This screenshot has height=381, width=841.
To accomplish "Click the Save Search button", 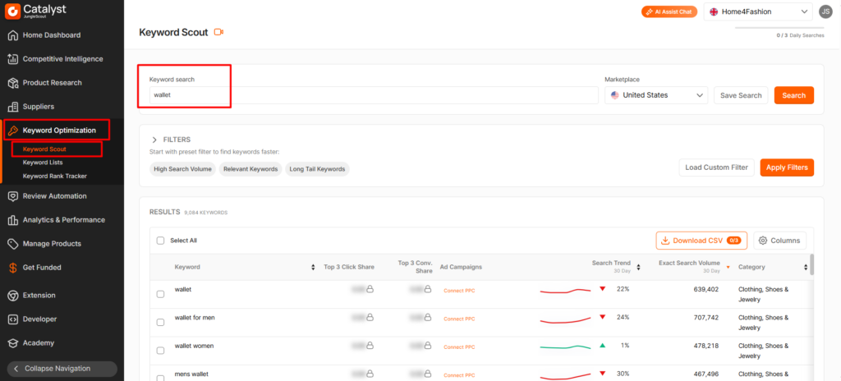I will (x=741, y=95).
